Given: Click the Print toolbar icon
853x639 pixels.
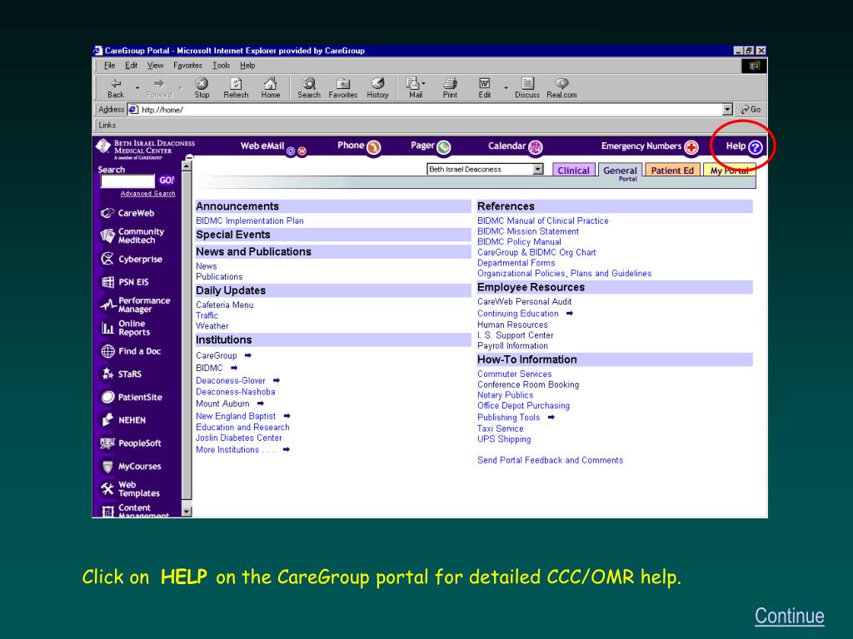Looking at the screenshot, I should 450,87.
